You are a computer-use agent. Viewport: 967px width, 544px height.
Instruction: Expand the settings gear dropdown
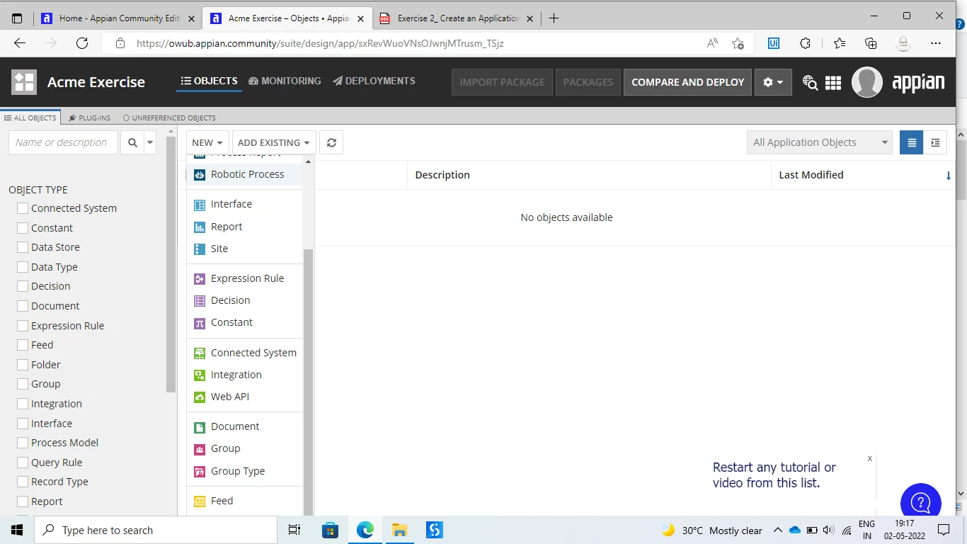(x=773, y=82)
